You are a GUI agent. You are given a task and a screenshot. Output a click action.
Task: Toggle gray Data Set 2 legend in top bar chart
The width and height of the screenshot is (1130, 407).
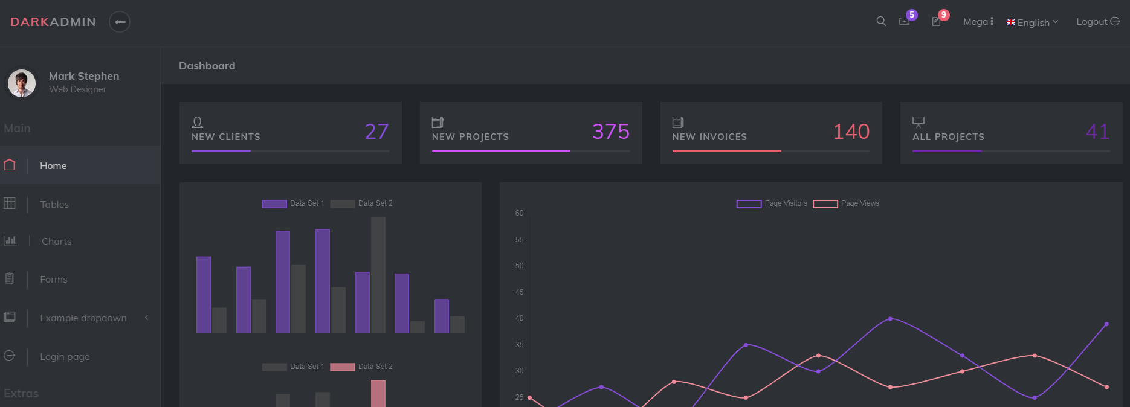(361, 203)
